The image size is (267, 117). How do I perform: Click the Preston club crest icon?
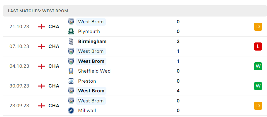71,81
